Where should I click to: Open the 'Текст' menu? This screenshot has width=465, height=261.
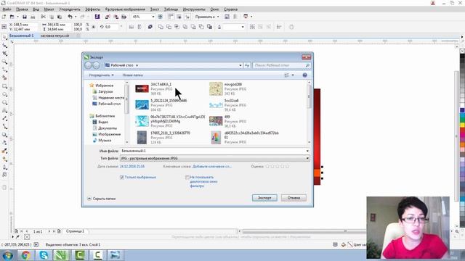[x=155, y=9]
